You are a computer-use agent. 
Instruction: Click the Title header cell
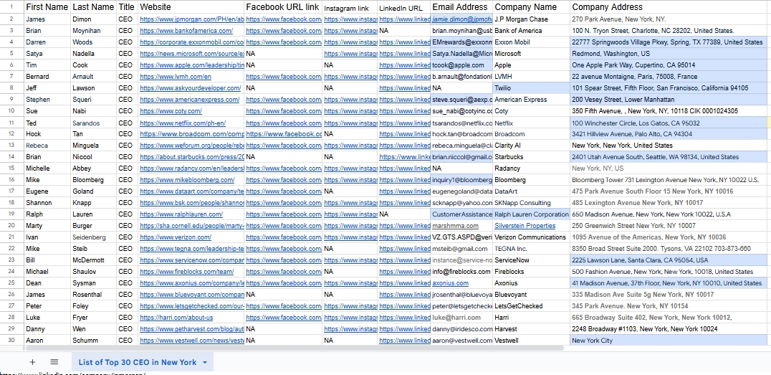pos(127,7)
